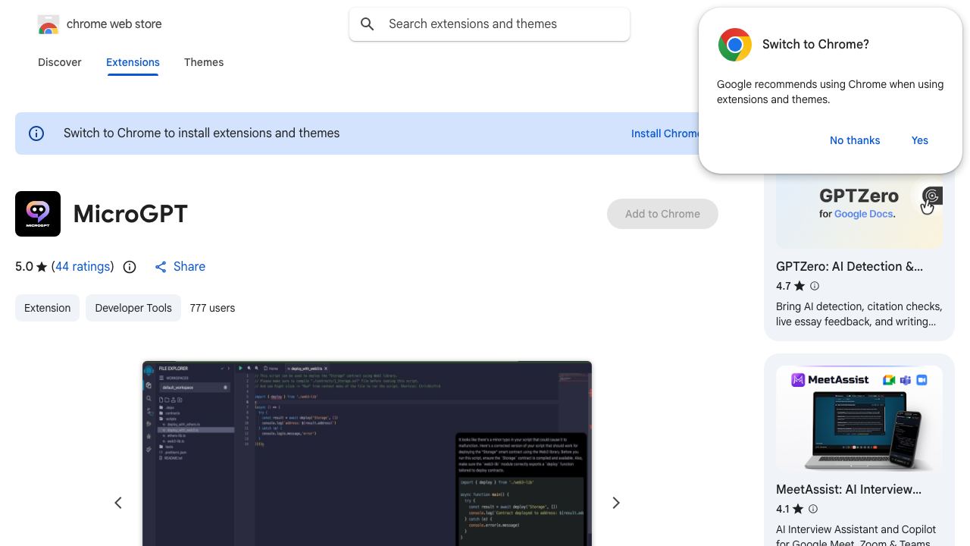Click the chrome web store title text

coord(114,24)
